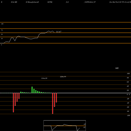Screen dimensions: 131x131
Task: Click the 70 level label on RSI axis
Action: point(2,30)
